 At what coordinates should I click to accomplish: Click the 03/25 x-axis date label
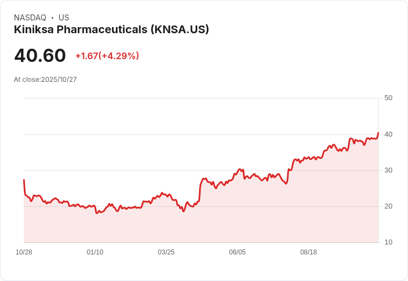(x=166, y=252)
